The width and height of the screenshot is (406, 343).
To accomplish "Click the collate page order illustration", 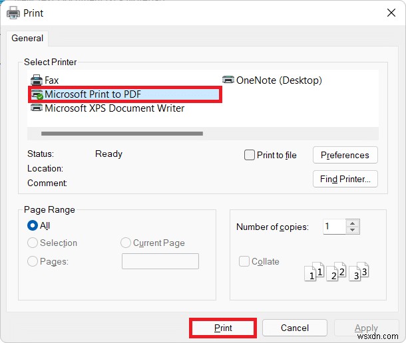I will 336,272.
